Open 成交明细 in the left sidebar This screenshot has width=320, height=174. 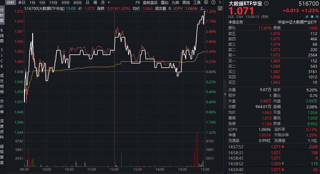pos(2,83)
